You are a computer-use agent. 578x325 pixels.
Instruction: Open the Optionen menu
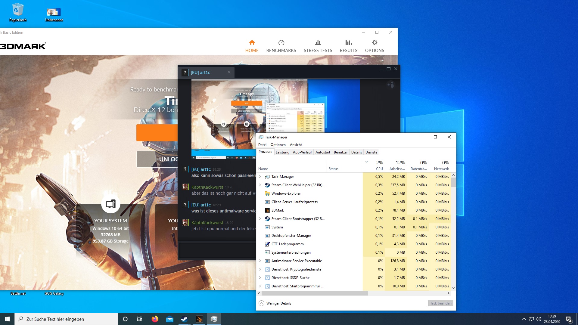[x=278, y=145]
